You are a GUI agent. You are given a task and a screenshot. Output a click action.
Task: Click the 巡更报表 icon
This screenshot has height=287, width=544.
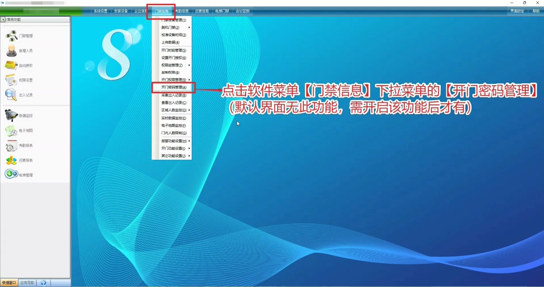(x=11, y=160)
